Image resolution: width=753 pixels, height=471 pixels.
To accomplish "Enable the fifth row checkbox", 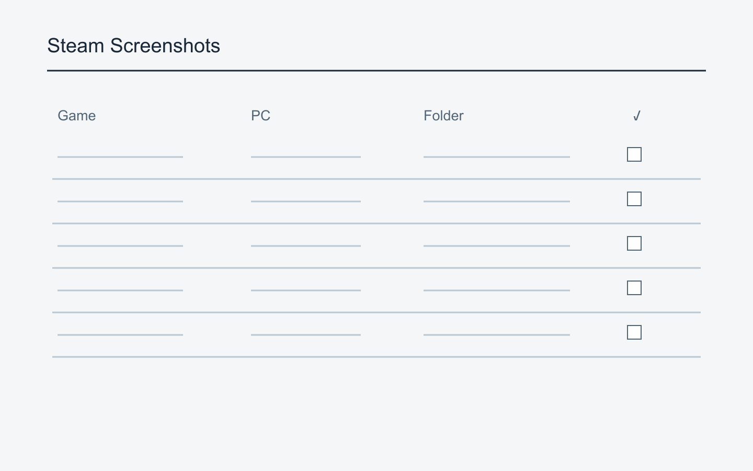I will coord(634,332).
